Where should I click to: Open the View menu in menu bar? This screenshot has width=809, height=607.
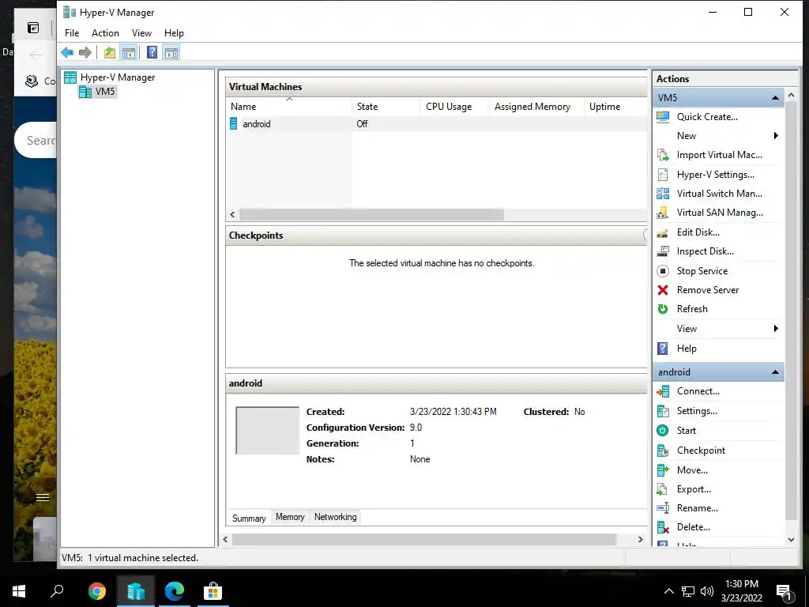point(141,33)
